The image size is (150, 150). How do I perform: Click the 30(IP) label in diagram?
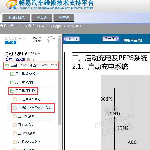pos(106,99)
